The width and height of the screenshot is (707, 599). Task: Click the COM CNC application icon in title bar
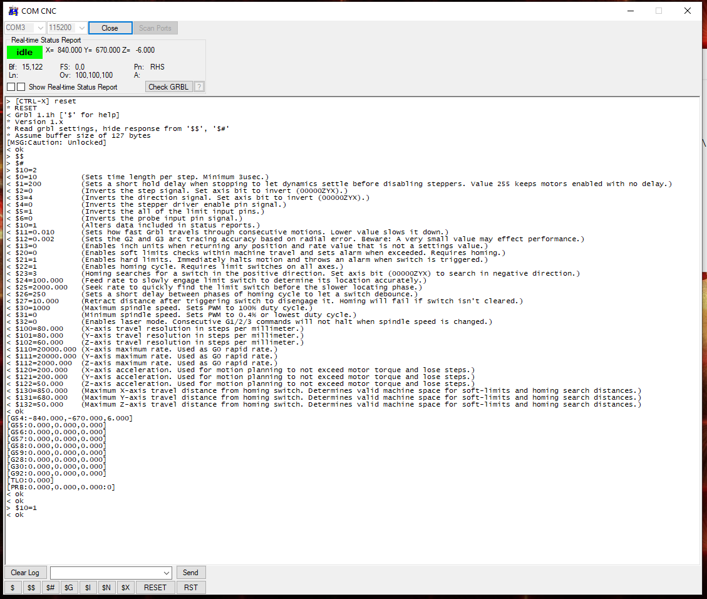pyautogui.click(x=13, y=11)
